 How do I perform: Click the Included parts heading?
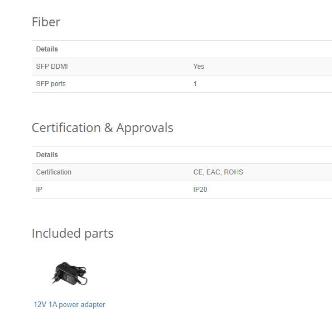tap(73, 234)
